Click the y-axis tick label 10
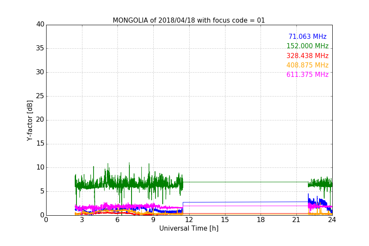The width and height of the screenshot is (369, 246). 40,167
